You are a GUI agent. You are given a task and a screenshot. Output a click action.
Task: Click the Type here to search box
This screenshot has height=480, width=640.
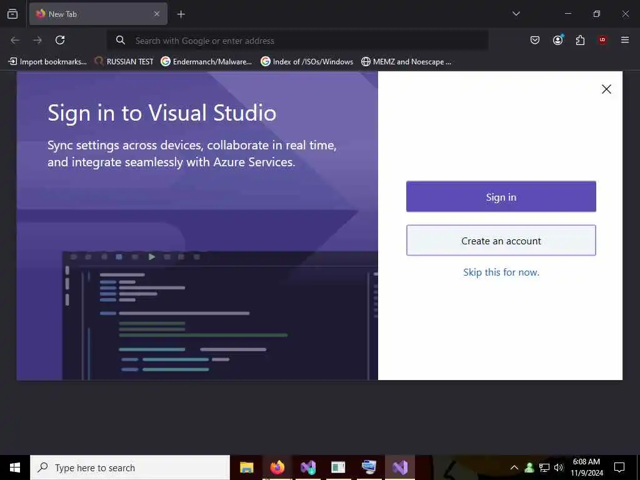point(130,467)
